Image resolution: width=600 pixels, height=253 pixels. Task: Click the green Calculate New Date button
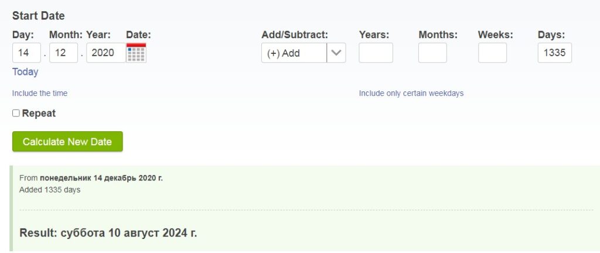tap(67, 141)
